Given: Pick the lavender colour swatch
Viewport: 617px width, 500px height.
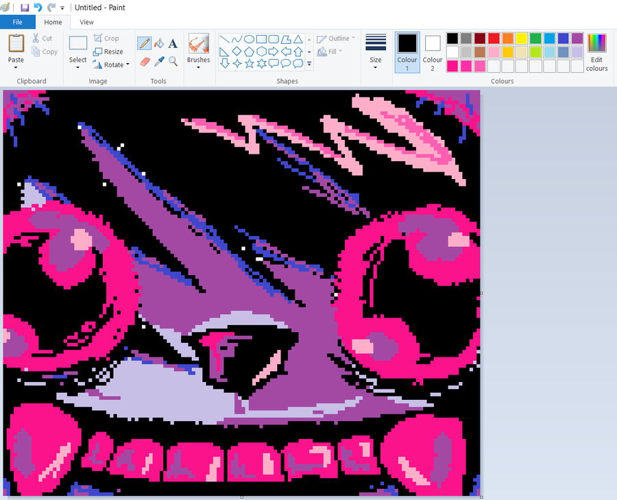Looking at the screenshot, I should 577,52.
